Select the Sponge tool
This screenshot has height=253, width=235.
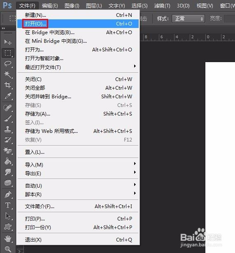tap(8, 183)
